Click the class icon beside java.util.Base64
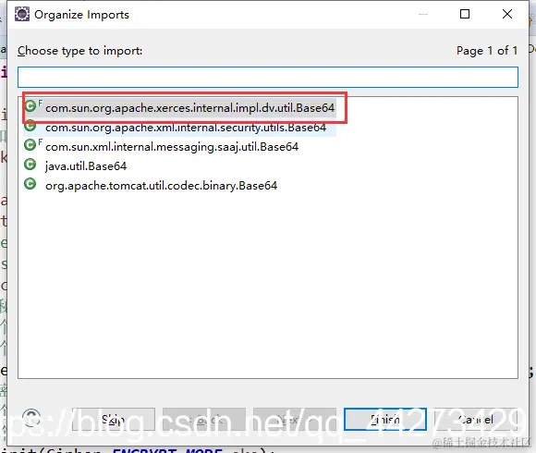The image size is (536, 453). 30,165
